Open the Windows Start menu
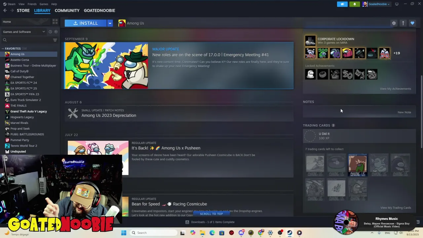This screenshot has width=423, height=238. pos(124,233)
